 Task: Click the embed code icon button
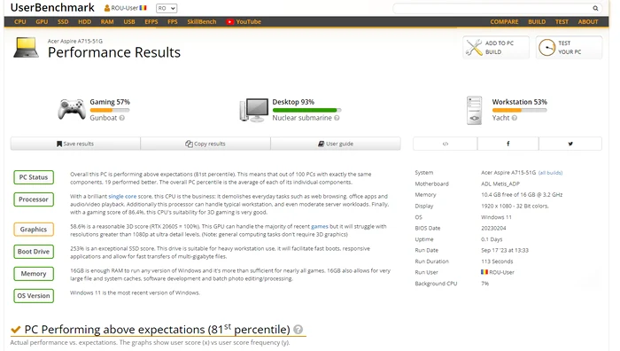pos(446,144)
